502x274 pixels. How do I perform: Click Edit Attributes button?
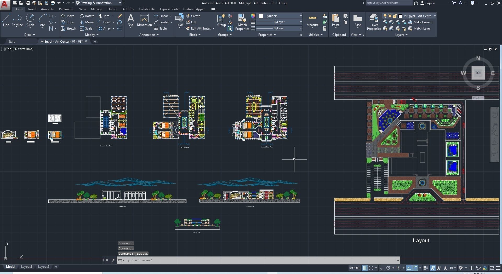(x=198, y=28)
